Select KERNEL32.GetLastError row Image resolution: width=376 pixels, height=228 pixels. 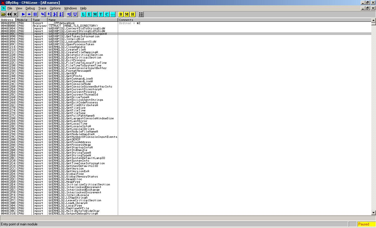tap(186, 121)
